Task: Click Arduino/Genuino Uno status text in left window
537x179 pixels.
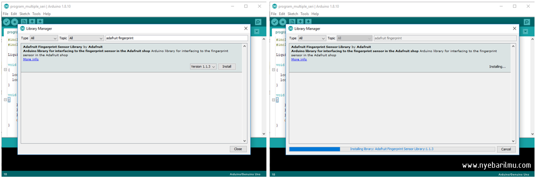Action: click(245, 174)
